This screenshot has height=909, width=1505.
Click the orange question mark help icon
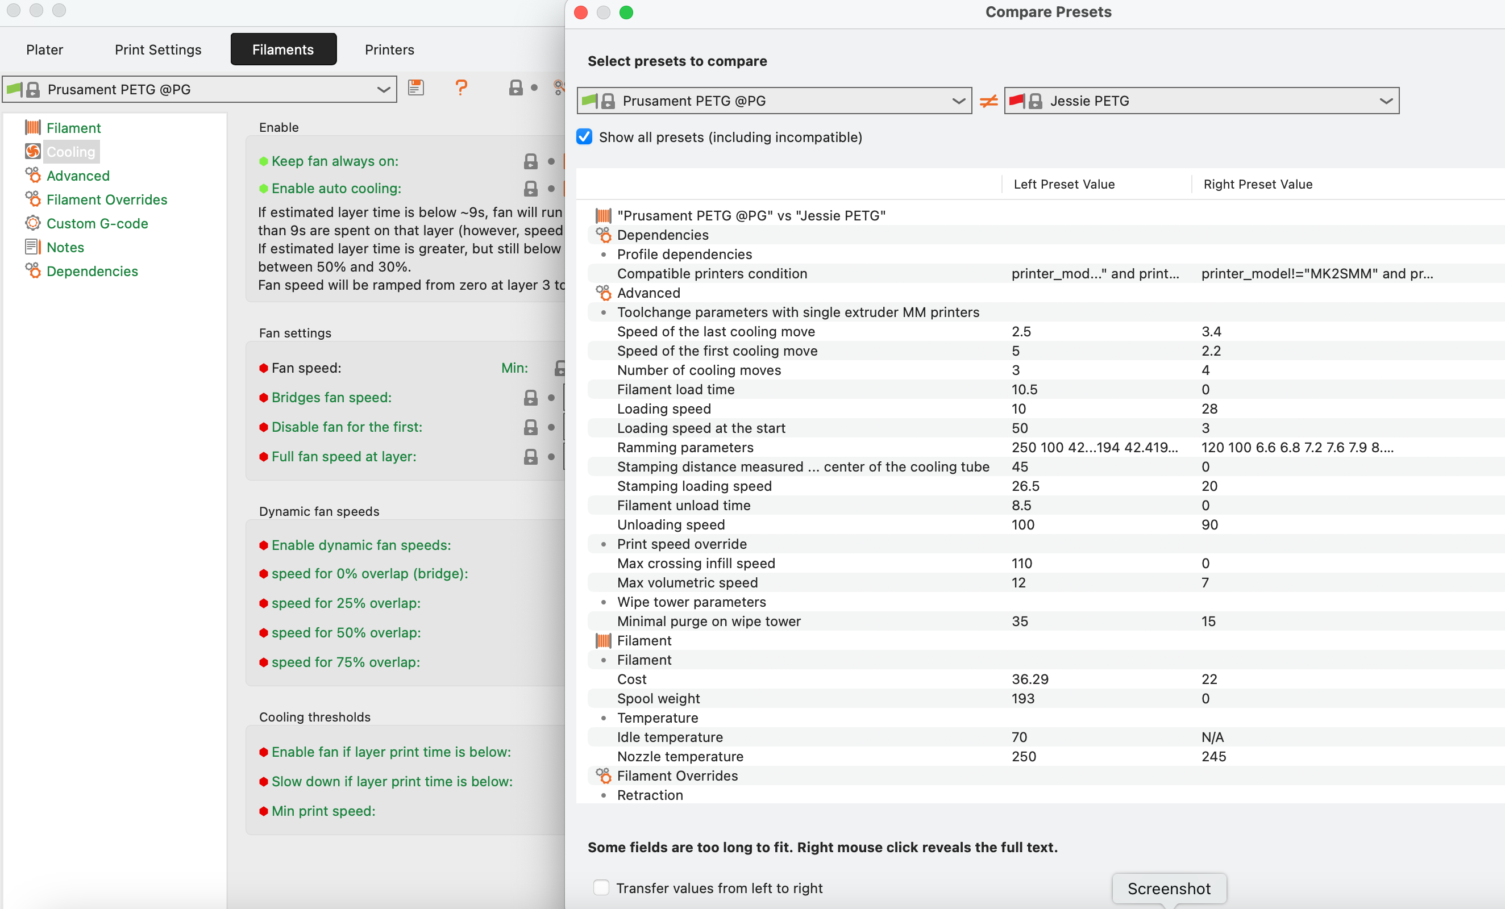(x=461, y=88)
